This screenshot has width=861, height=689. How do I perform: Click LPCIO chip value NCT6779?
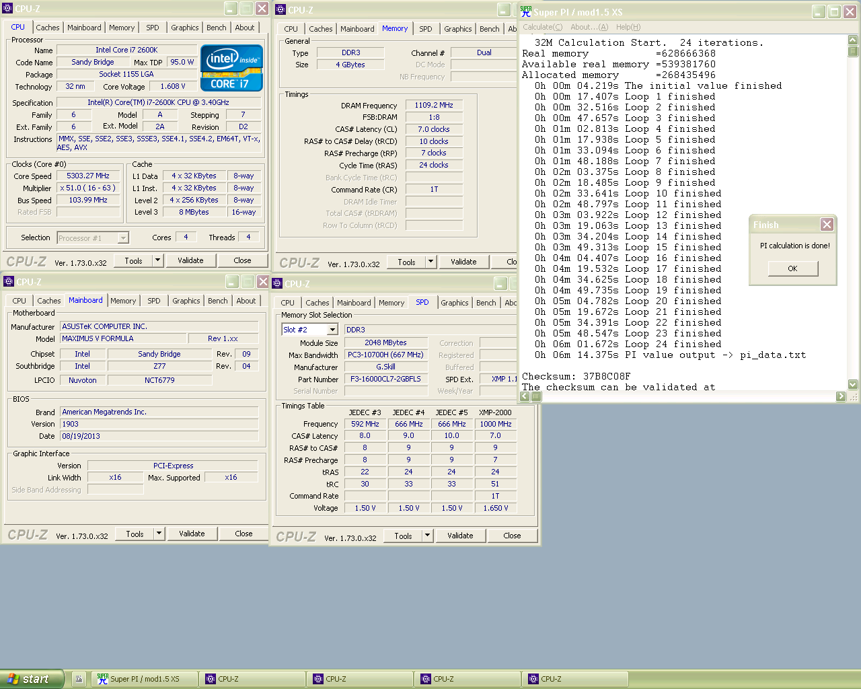(159, 380)
